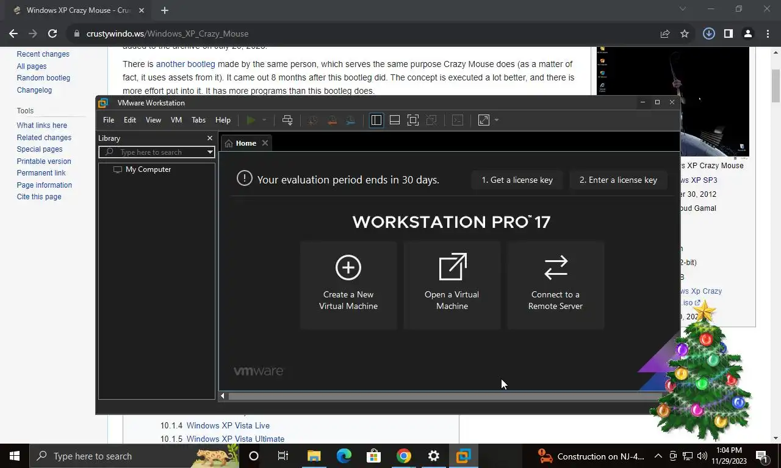Open File Explorer from the taskbar
The height and width of the screenshot is (468, 781).
coord(314,456)
